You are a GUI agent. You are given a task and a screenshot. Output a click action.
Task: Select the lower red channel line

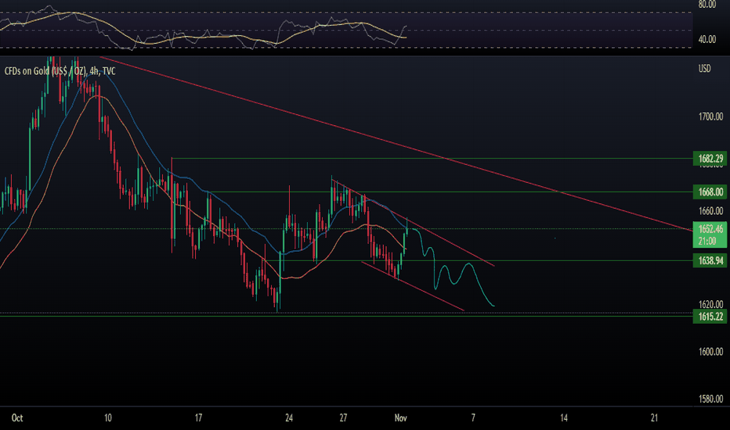[413, 286]
